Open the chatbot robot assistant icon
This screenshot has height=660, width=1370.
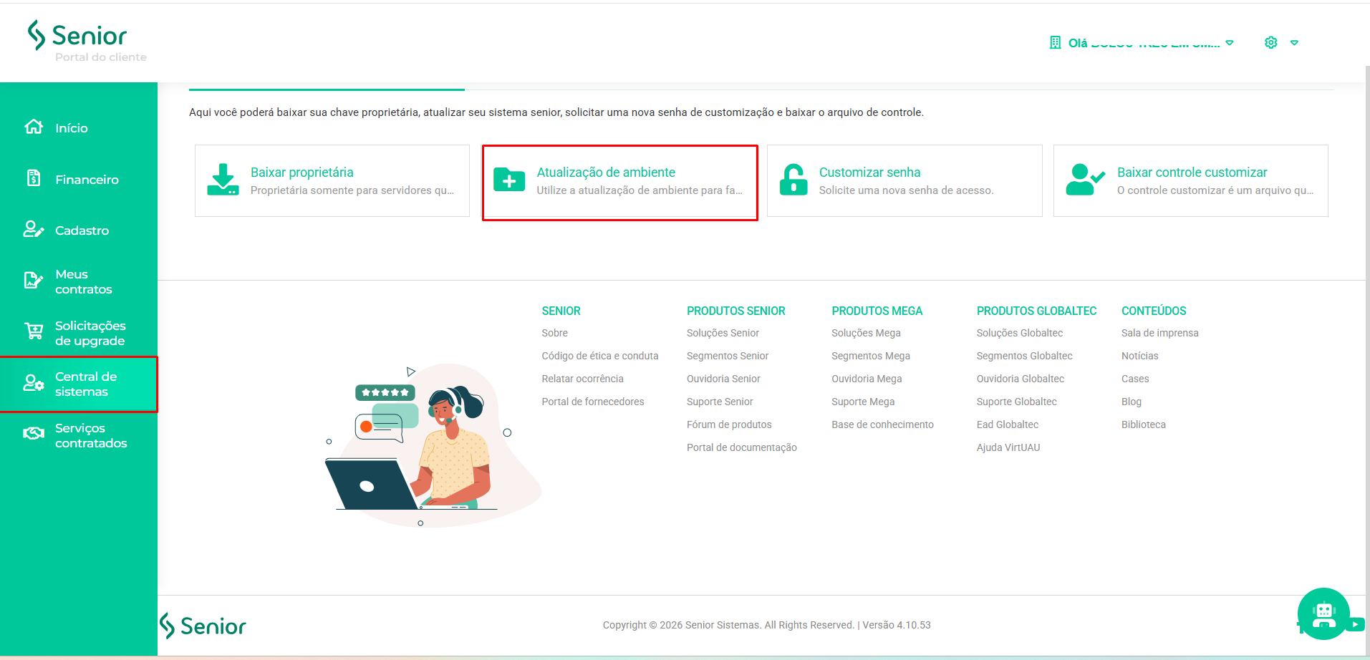(1323, 613)
